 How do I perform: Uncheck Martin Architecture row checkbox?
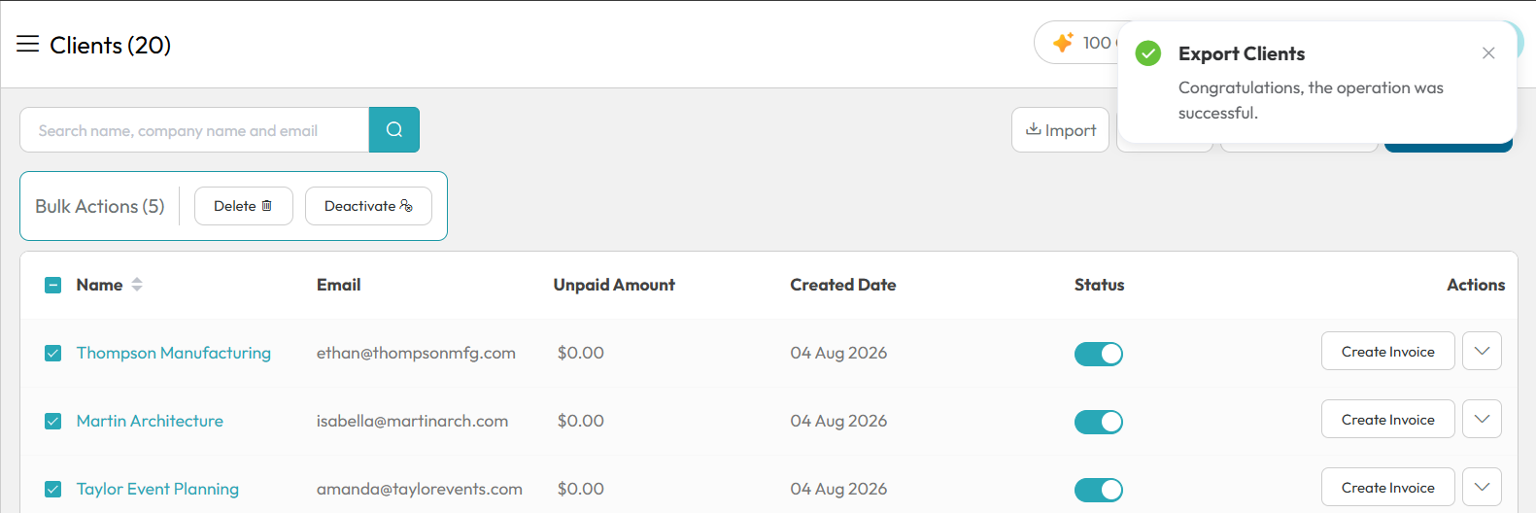[53, 421]
